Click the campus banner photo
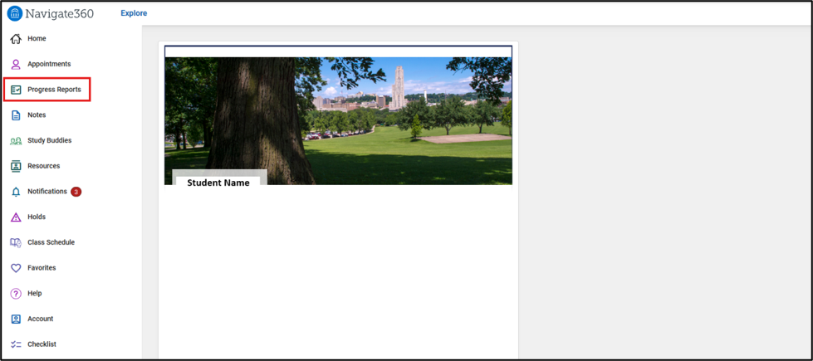This screenshot has width=813, height=361. click(338, 120)
